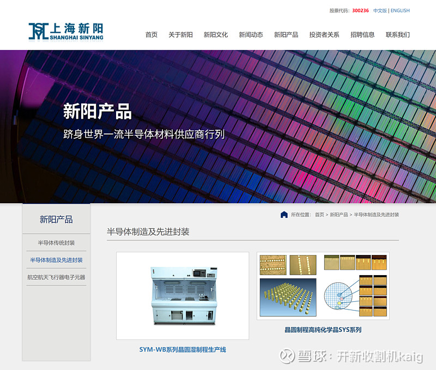Click the 新阳产品 banner title
Image resolution: width=436 pixels, height=370 pixels.
[x=98, y=112]
